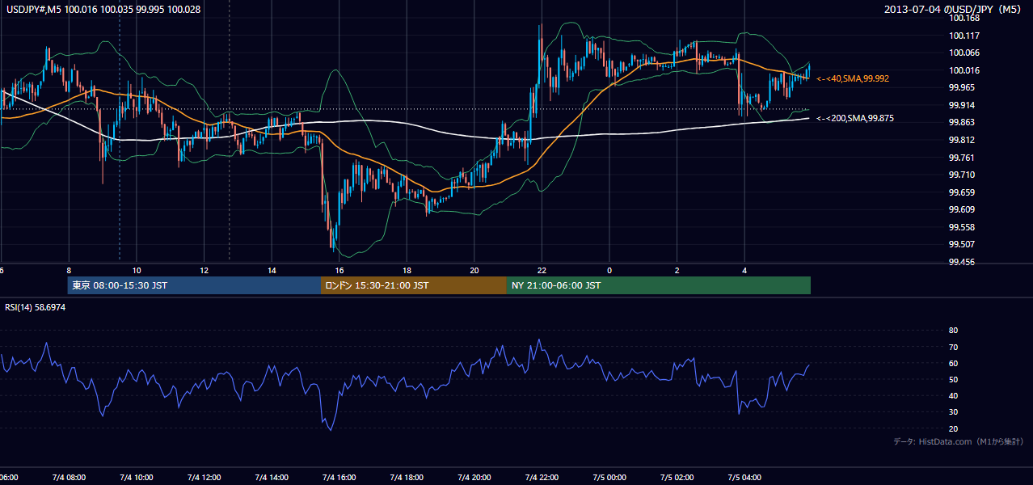The width and height of the screenshot is (1033, 485).
Task: Click hour tick 18 under price chart
Action: [x=407, y=271]
